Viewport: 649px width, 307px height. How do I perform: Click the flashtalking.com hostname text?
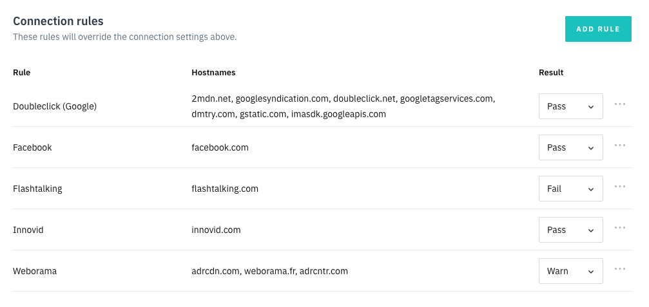tap(225, 189)
